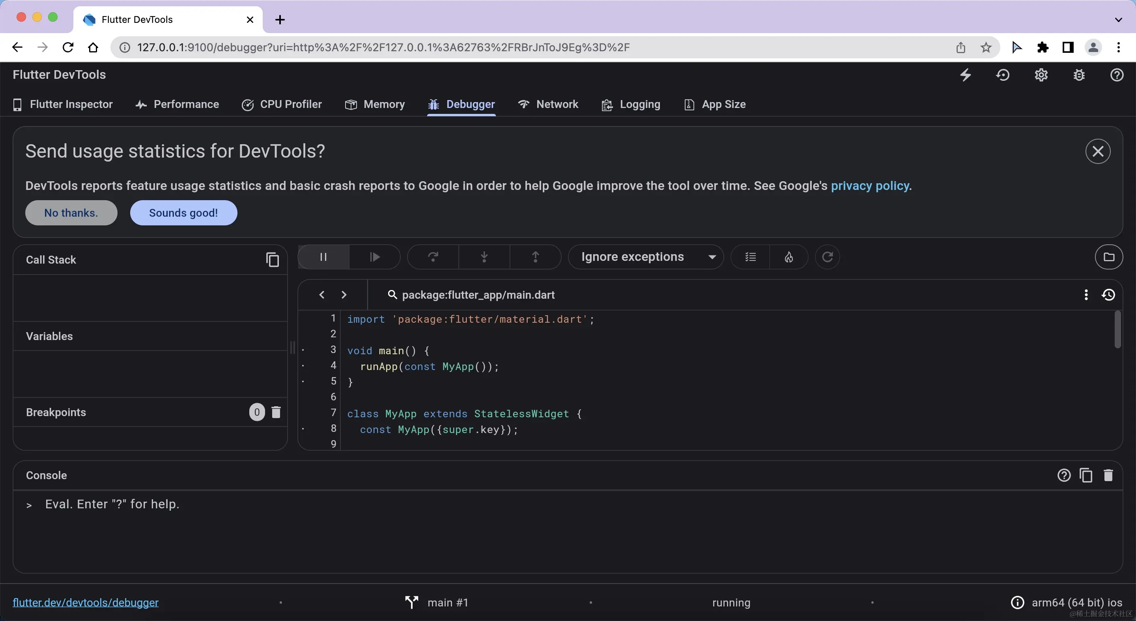
Task: Open the code view three-dot menu
Action: [1086, 295]
